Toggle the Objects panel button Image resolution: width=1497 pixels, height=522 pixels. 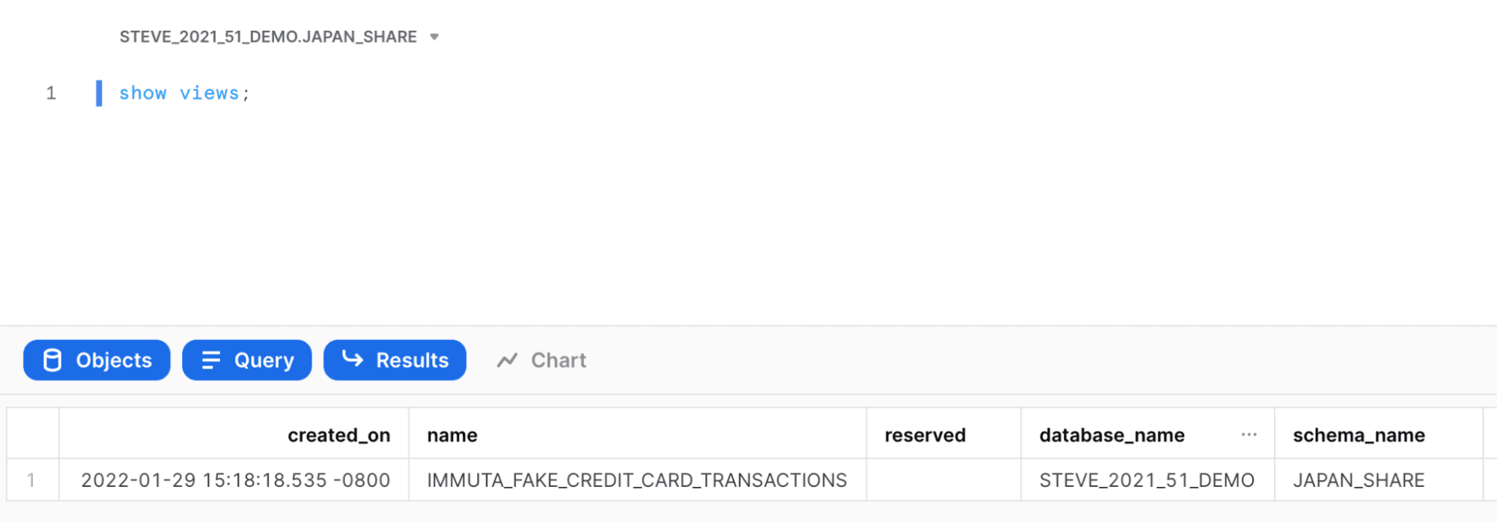(97, 360)
